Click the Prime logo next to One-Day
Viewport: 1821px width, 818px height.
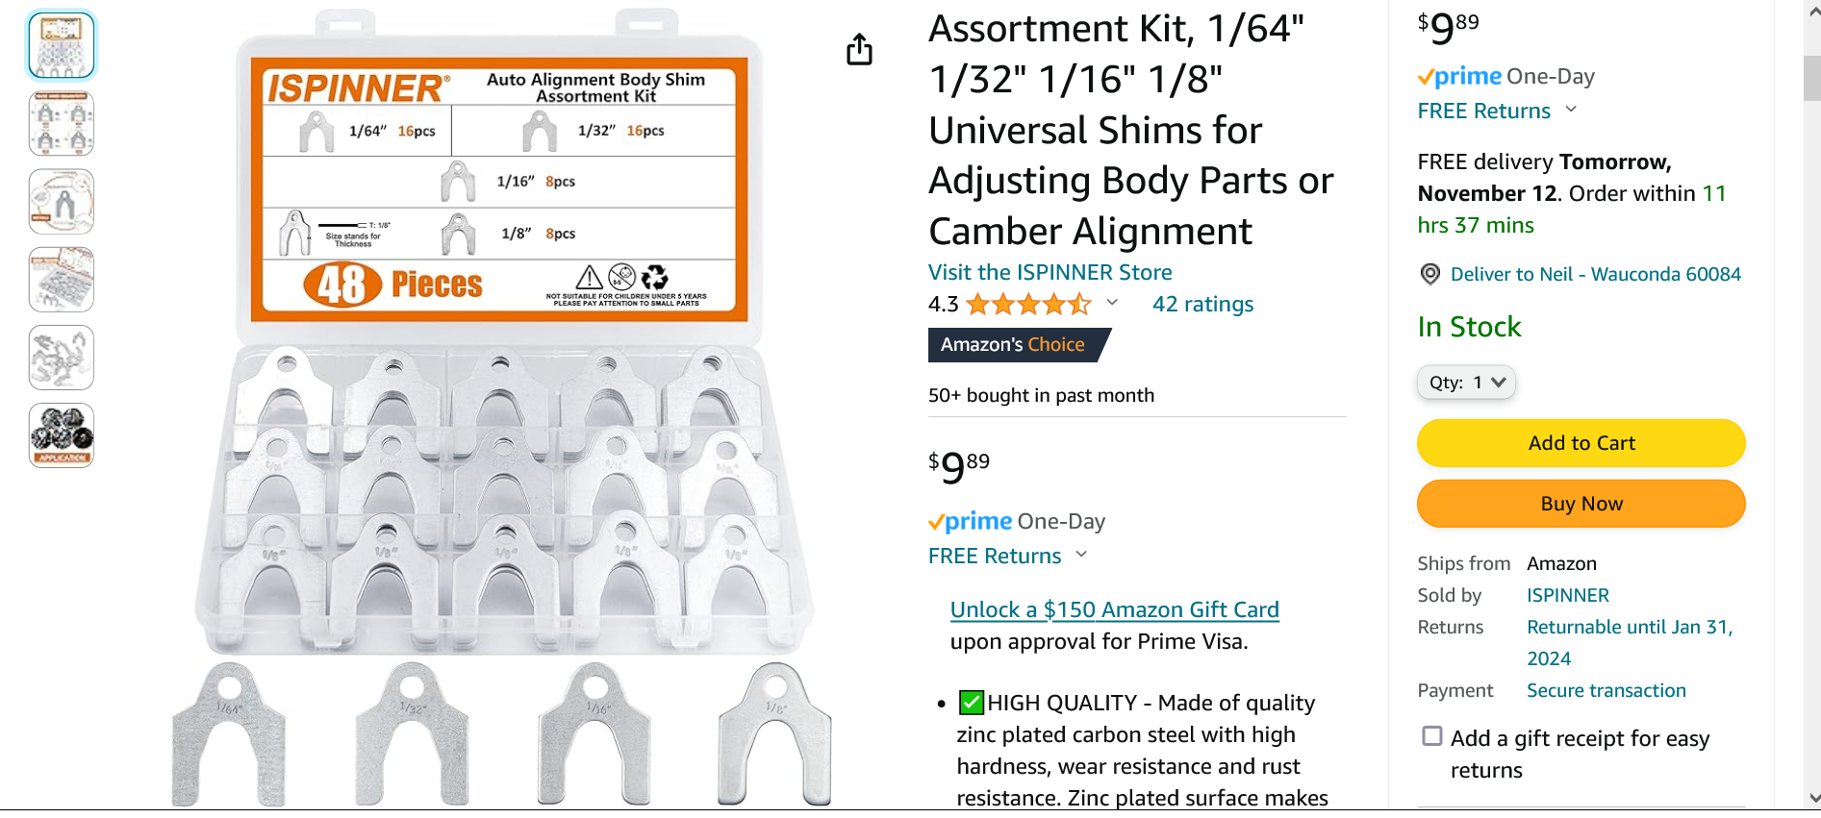coord(1457,76)
